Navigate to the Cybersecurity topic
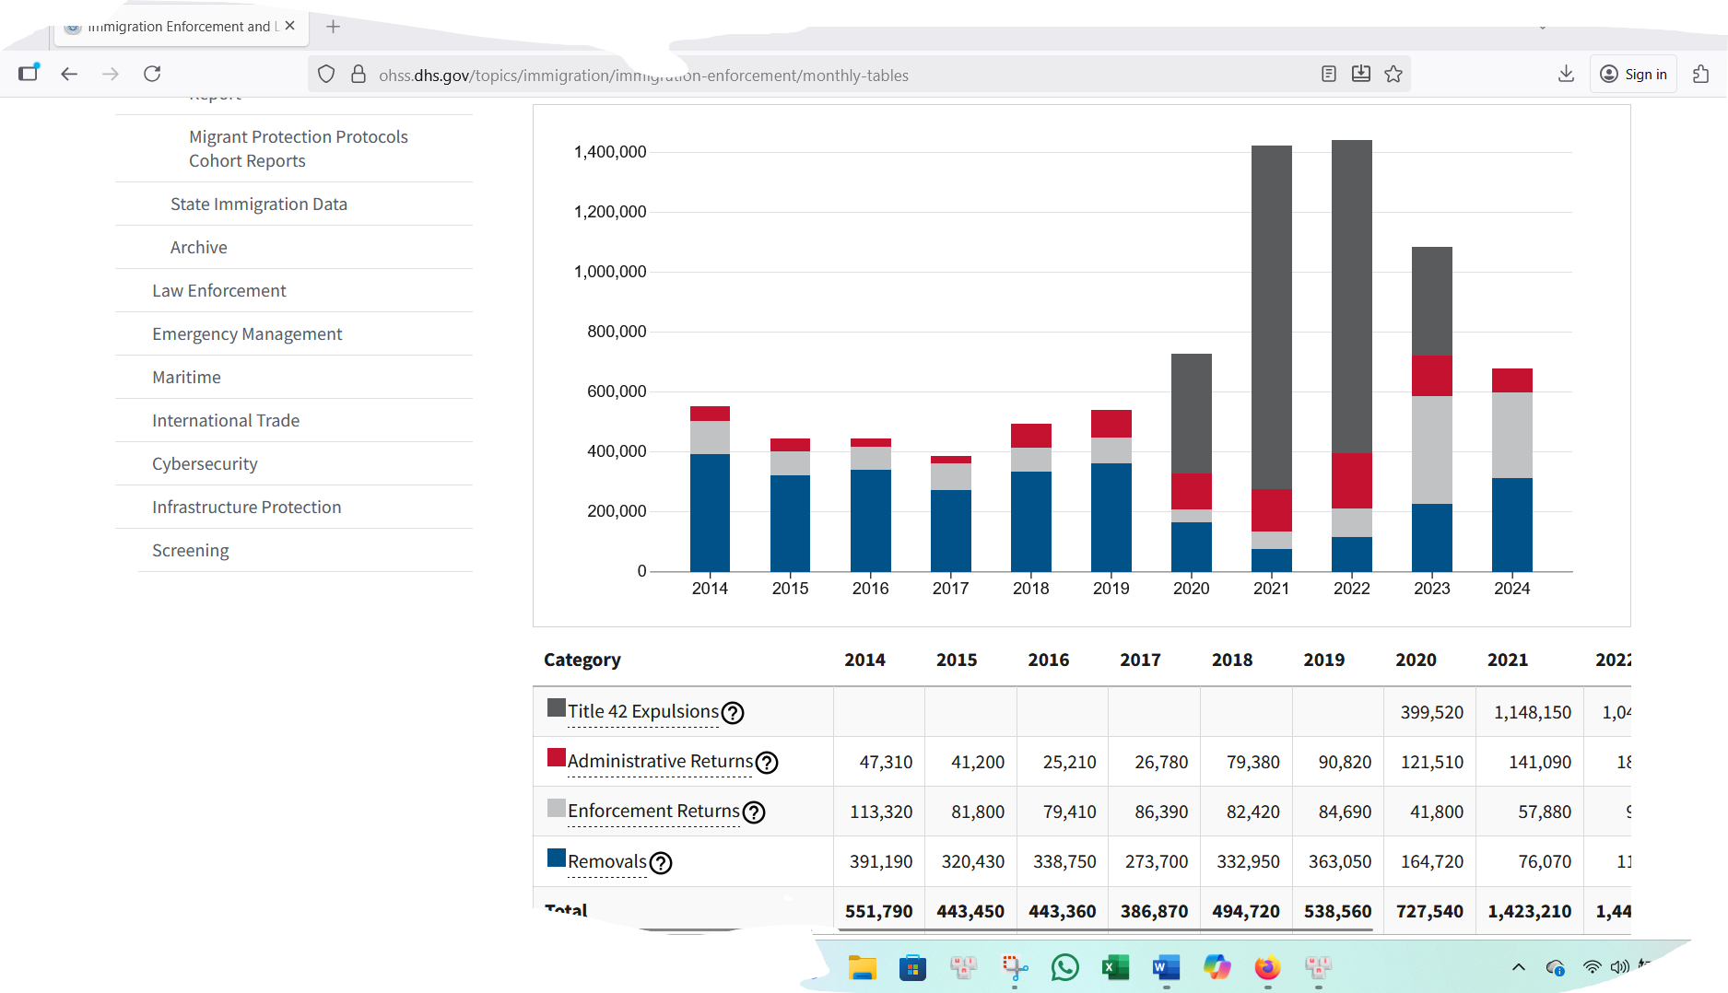Screen dimensions: 1728x993 click(205, 464)
